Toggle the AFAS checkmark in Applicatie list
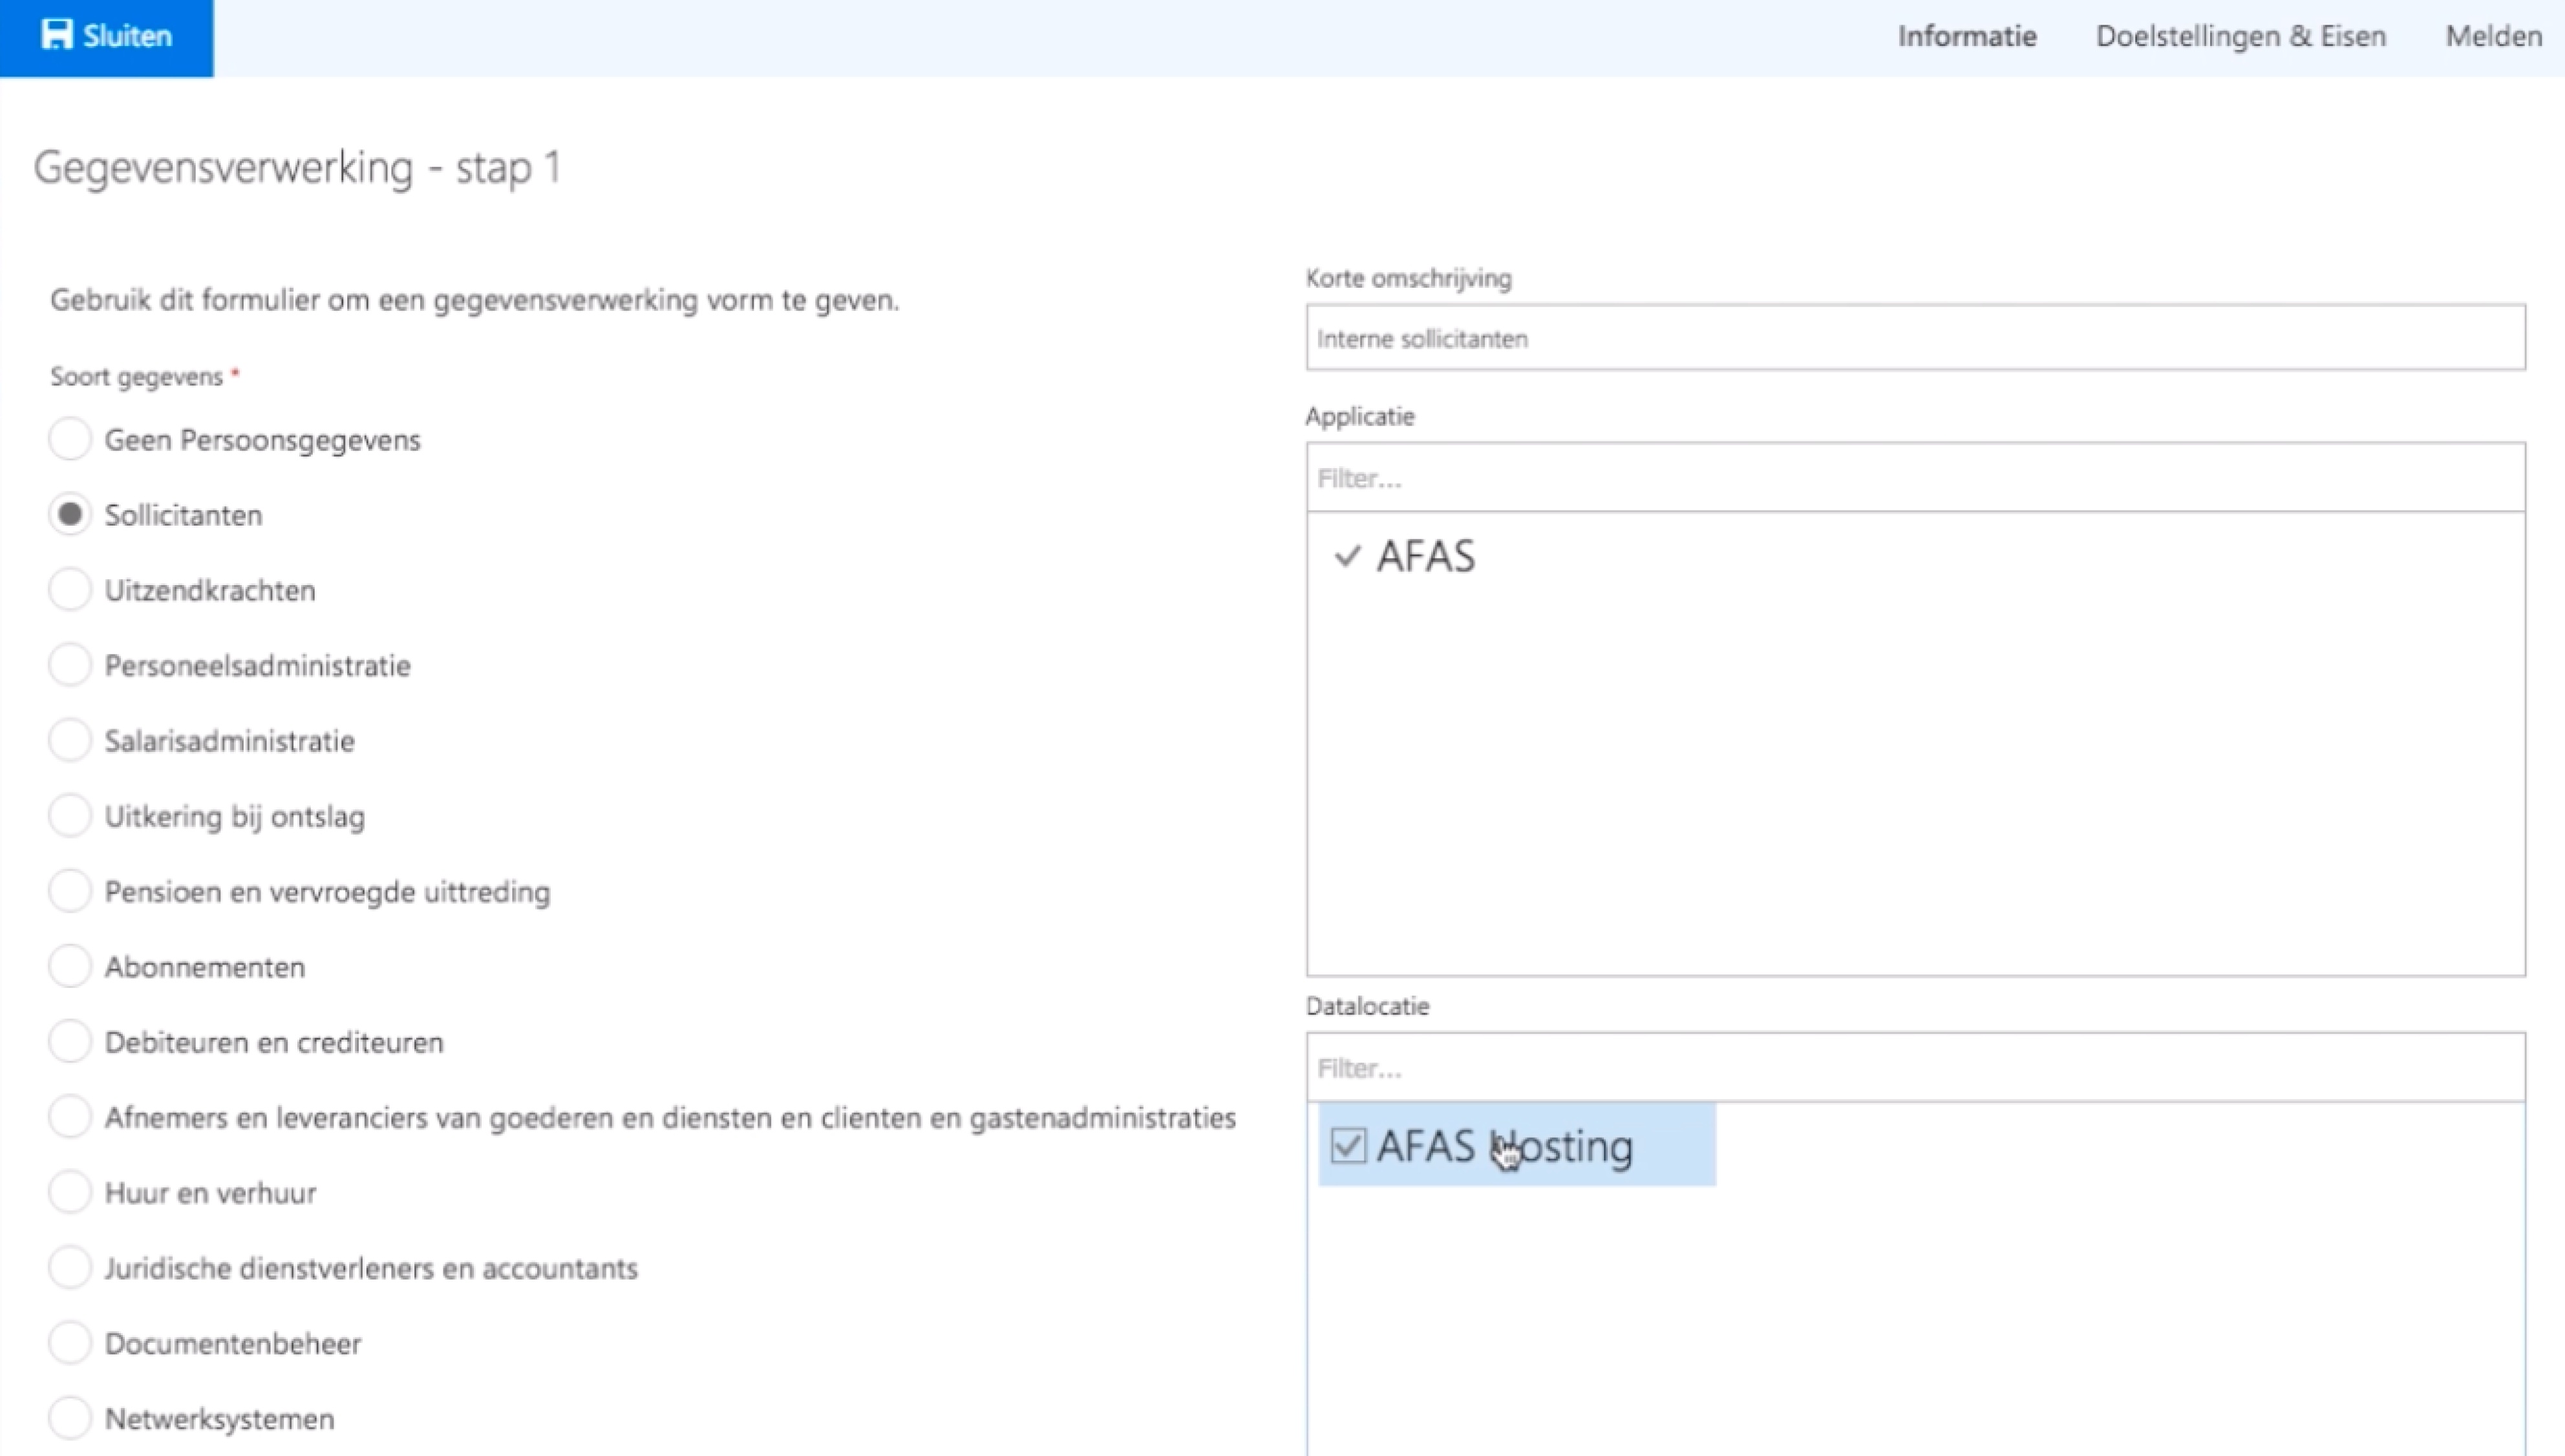Image resolution: width=2565 pixels, height=1456 pixels. coord(1348,556)
